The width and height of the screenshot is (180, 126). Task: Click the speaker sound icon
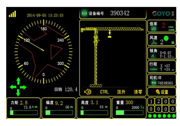tap(87, 92)
